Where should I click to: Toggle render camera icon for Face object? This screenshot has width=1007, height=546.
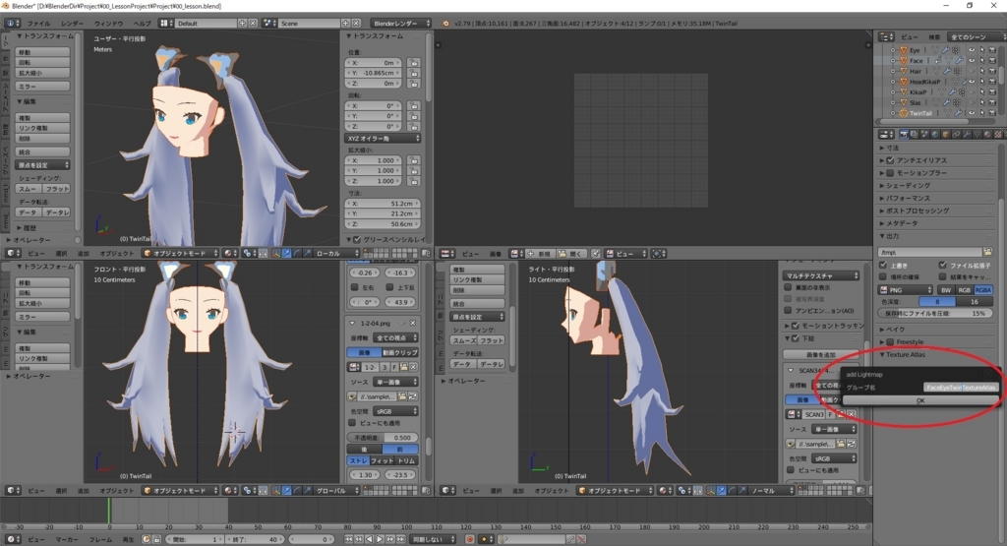[992, 60]
